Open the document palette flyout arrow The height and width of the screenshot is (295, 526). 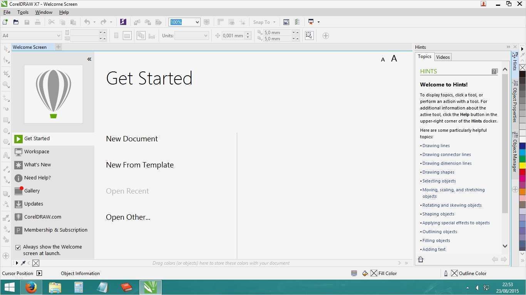(x=17, y=263)
